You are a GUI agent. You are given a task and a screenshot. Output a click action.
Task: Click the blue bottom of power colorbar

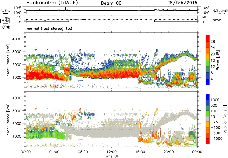[208, 82]
